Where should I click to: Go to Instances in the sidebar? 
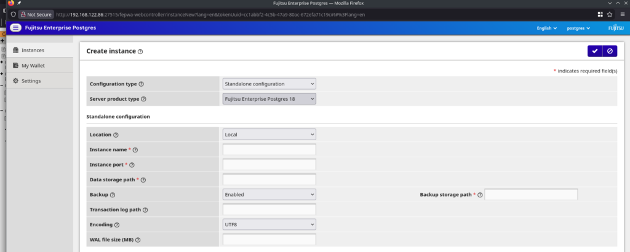(x=32, y=50)
